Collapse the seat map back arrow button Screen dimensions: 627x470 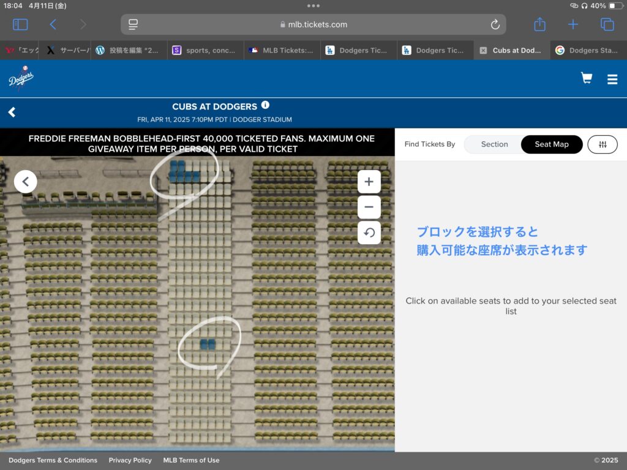(26, 182)
